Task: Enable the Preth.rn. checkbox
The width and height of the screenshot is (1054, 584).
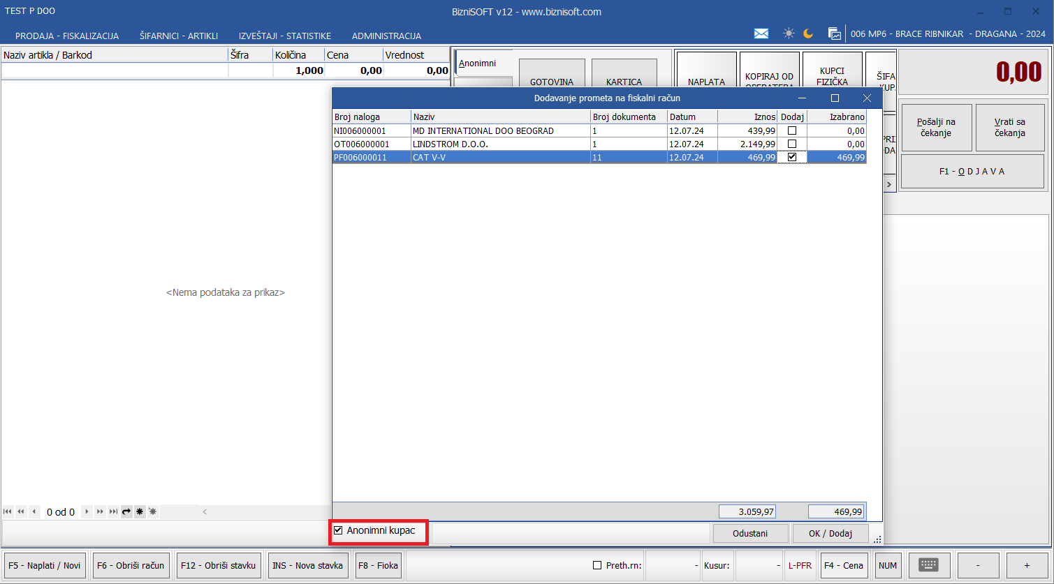Action: (597, 566)
